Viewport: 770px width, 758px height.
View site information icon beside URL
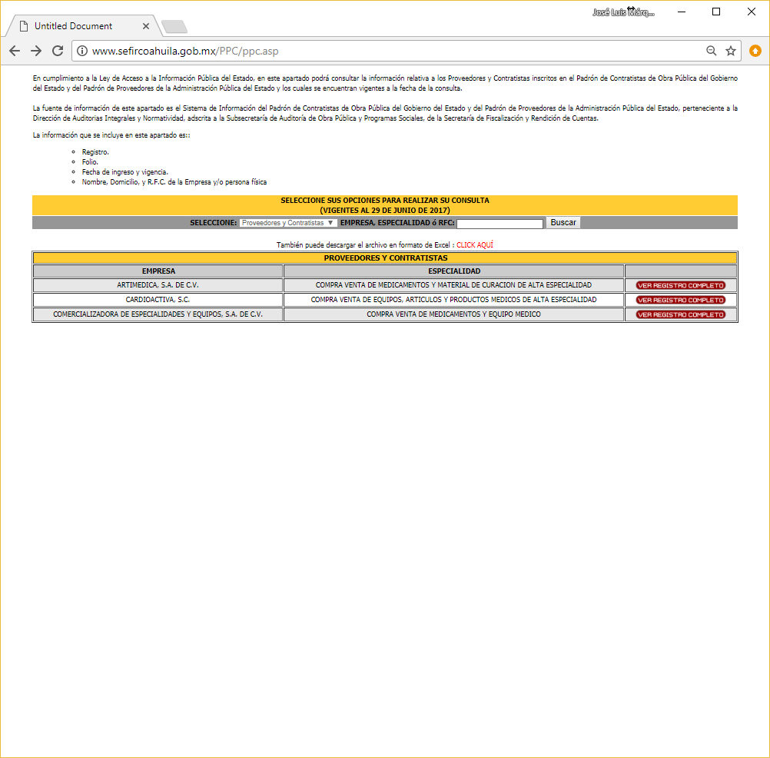tap(82, 51)
